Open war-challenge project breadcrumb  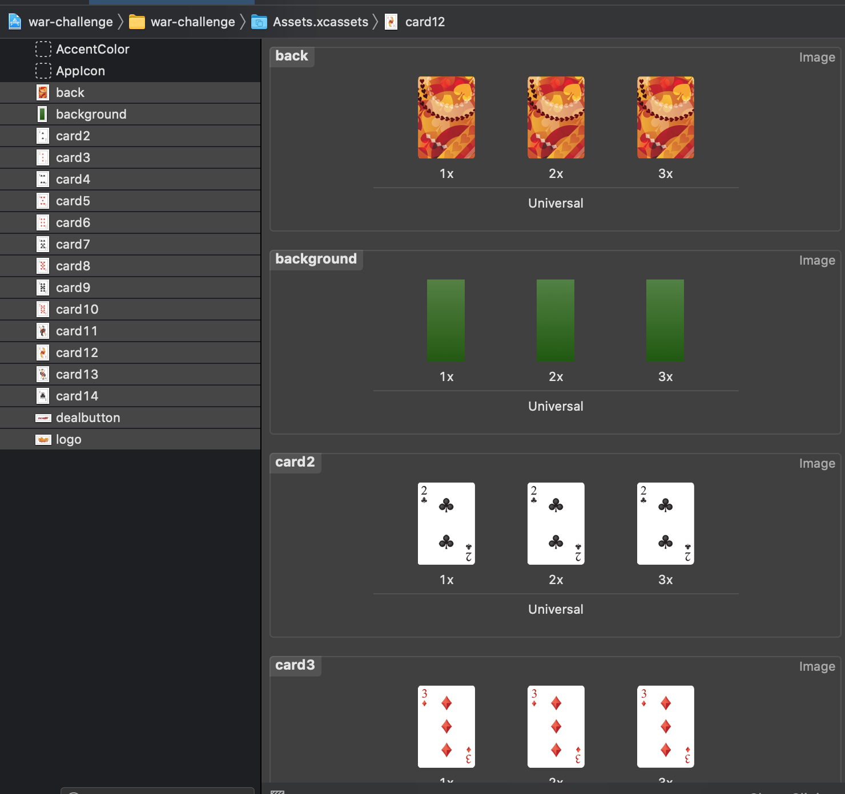71,22
